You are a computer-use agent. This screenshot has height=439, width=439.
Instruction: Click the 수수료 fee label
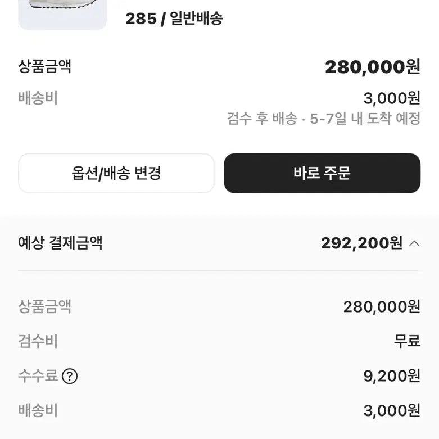pos(38,376)
